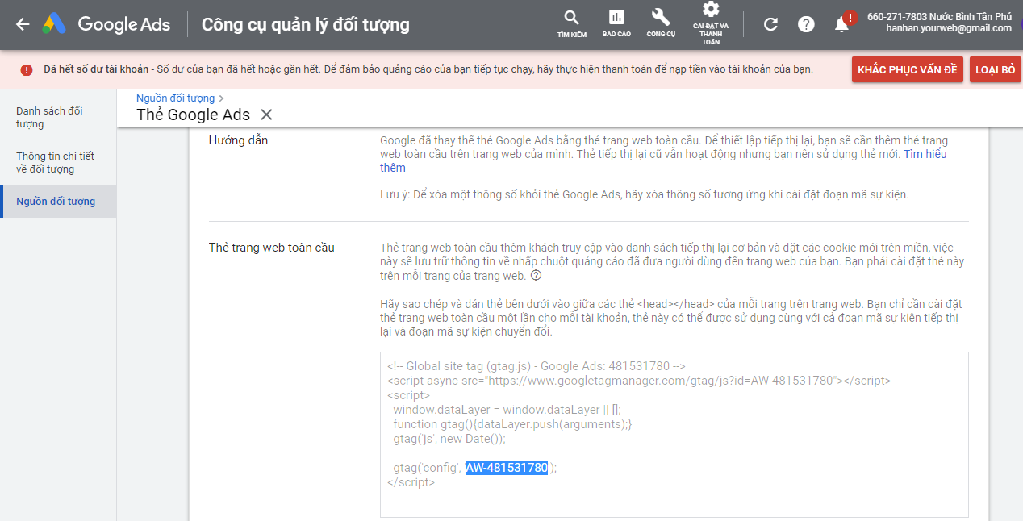Open the Công cụ wrench menu
This screenshot has width=1023, height=521.
[661, 23]
